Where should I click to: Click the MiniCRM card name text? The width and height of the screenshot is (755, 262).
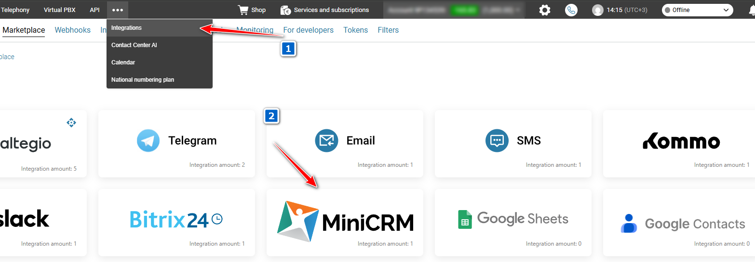[368, 223]
